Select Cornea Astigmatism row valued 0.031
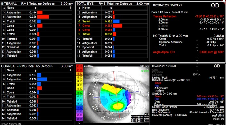Screen dimensions: 226x125 36,114
